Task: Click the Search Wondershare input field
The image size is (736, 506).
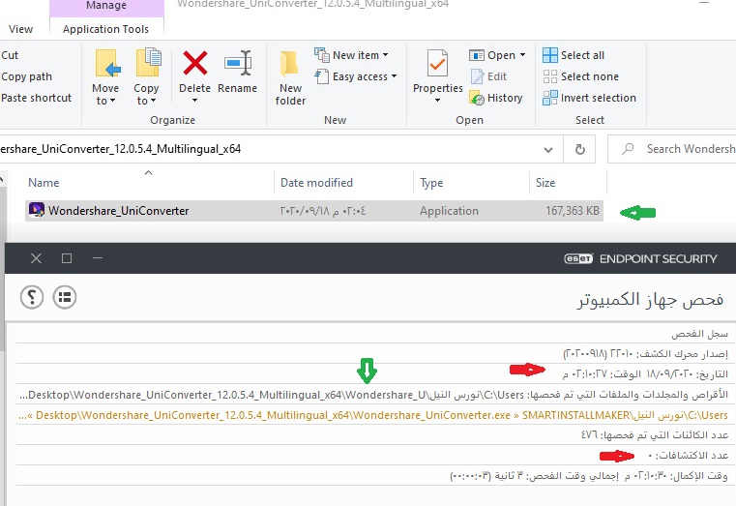Action: click(689, 149)
